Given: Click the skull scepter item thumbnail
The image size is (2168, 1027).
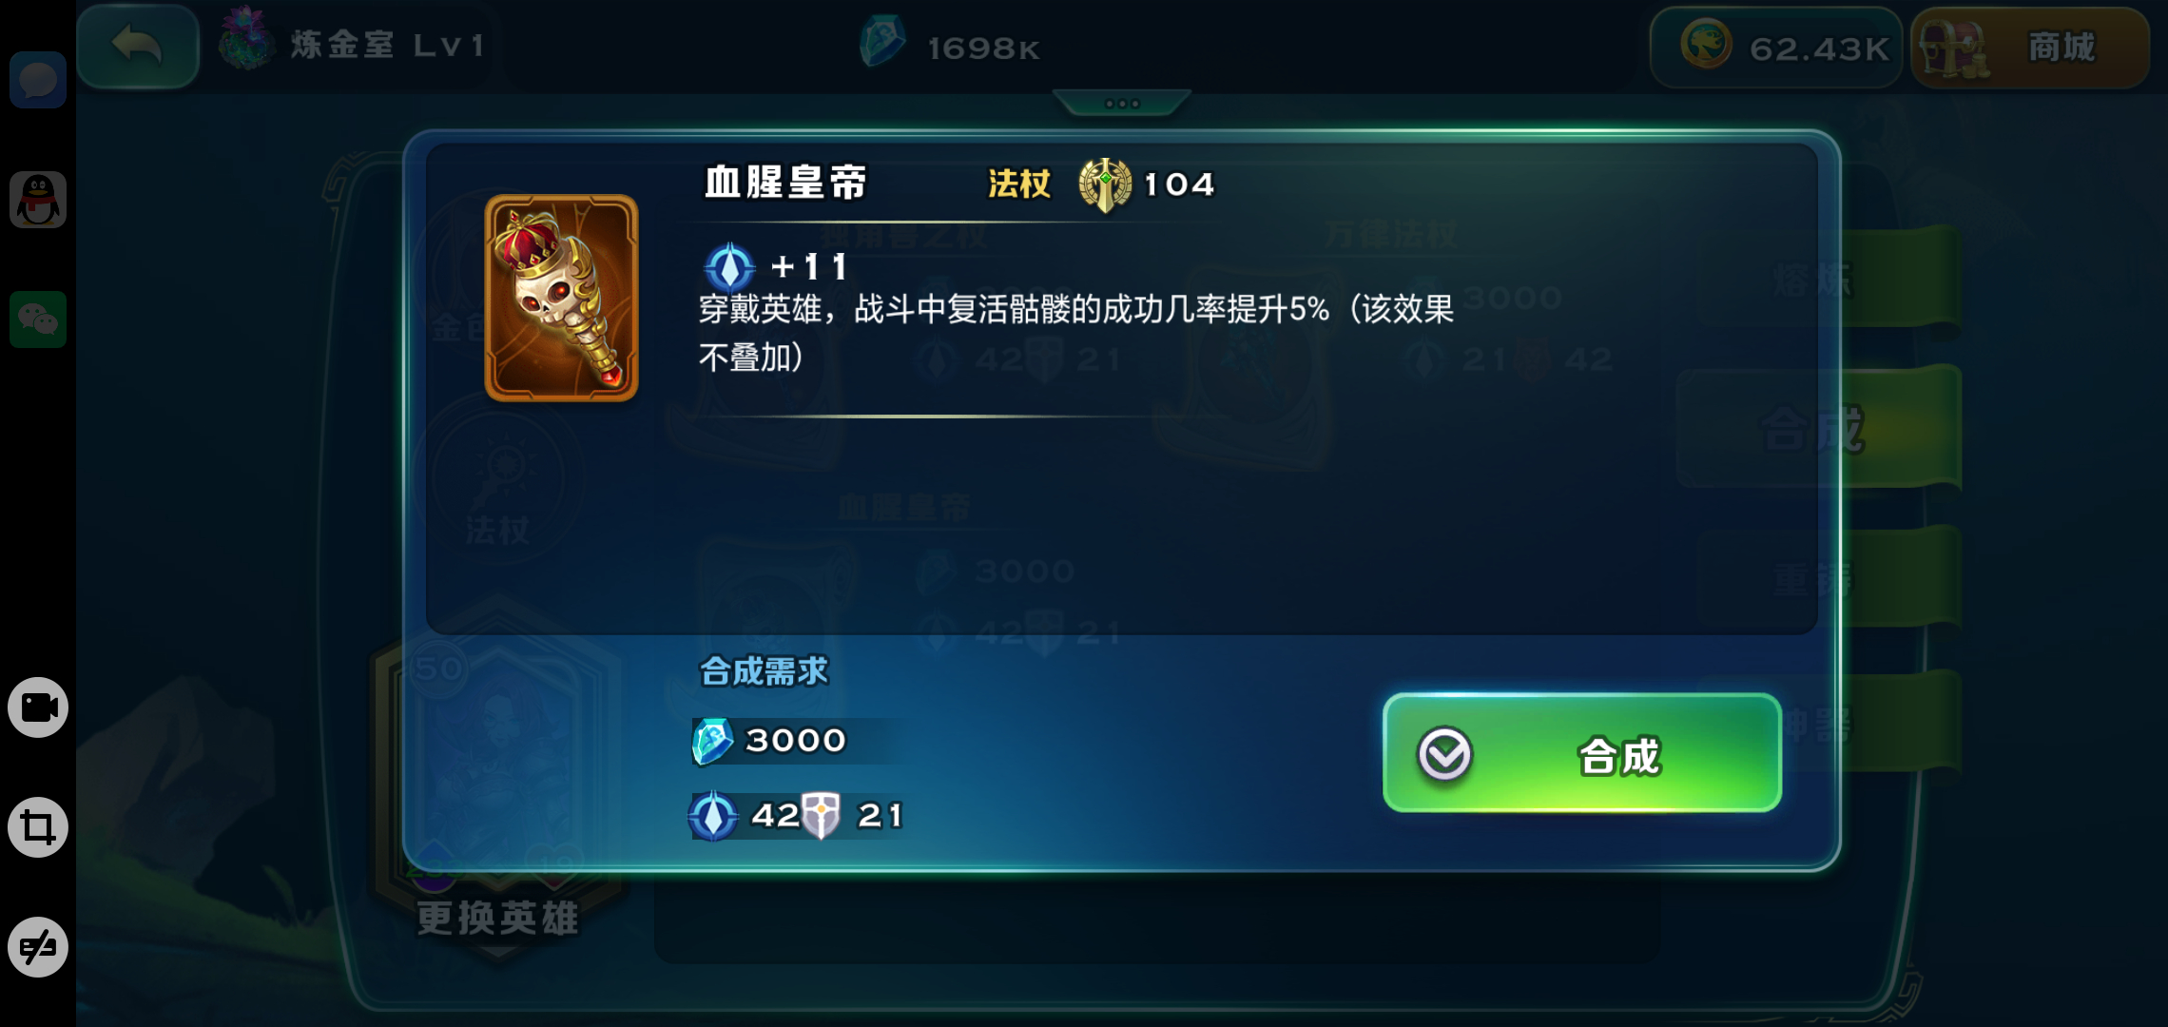Looking at the screenshot, I should pyautogui.click(x=561, y=298).
